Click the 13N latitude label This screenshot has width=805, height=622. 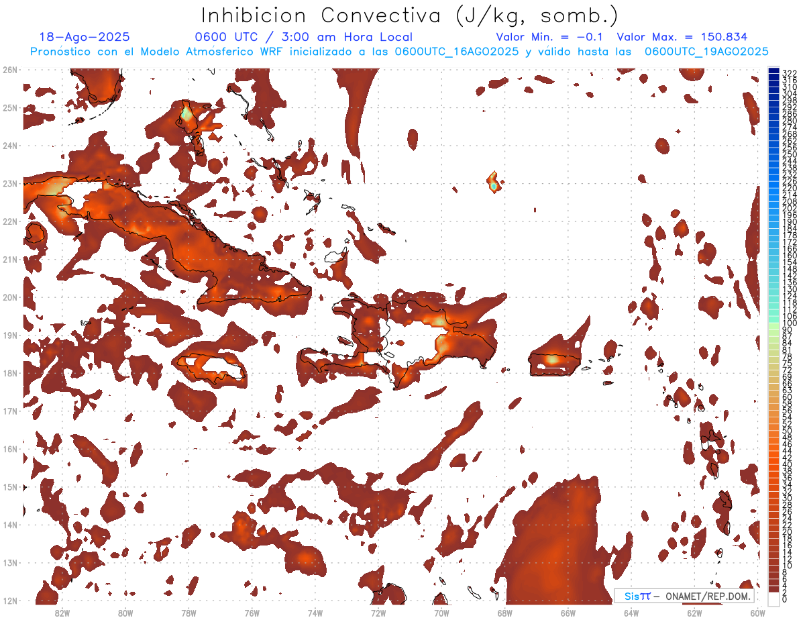pos(10,562)
